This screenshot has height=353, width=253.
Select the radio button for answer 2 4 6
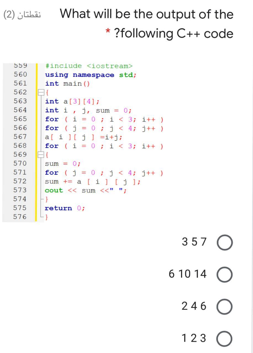pos(224,307)
